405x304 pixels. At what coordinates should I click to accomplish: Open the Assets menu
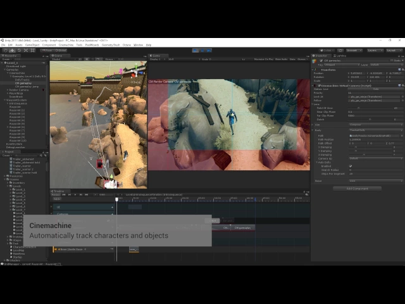click(x=18, y=45)
